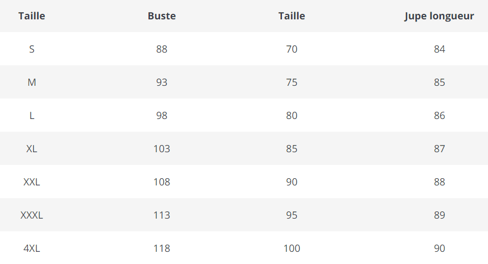Click the XXL size row label
This screenshot has width=488, height=264.
[32, 182]
